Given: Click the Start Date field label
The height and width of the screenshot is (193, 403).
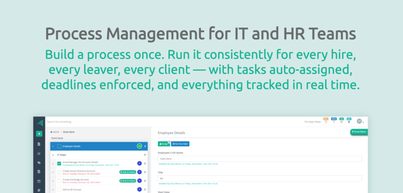Looking at the screenshot, I should click(164, 192).
